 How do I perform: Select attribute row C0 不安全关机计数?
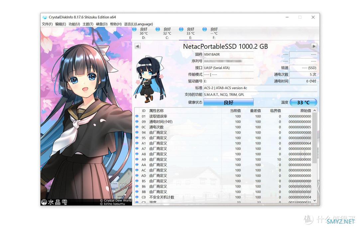(x=223, y=197)
